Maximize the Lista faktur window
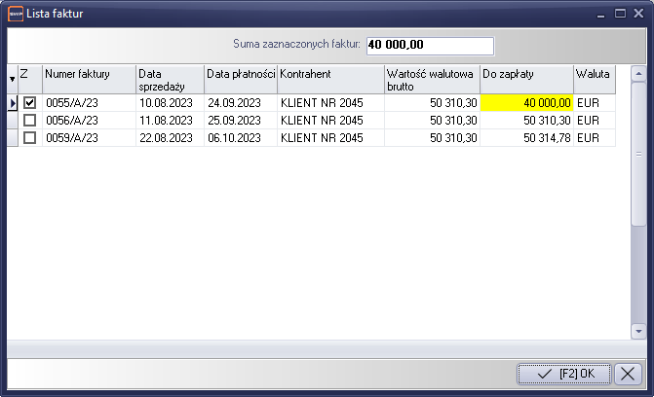Image resolution: width=654 pixels, height=397 pixels. (x=620, y=14)
